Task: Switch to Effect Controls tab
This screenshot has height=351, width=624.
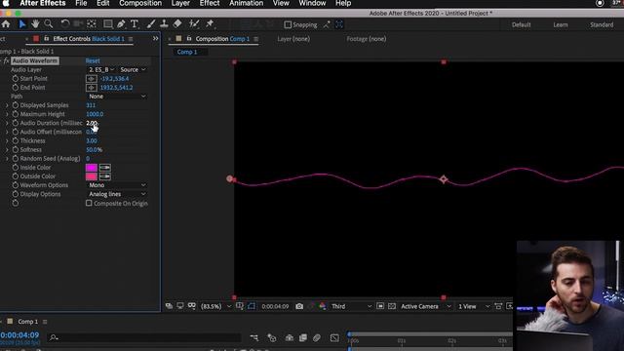Action: [89, 39]
